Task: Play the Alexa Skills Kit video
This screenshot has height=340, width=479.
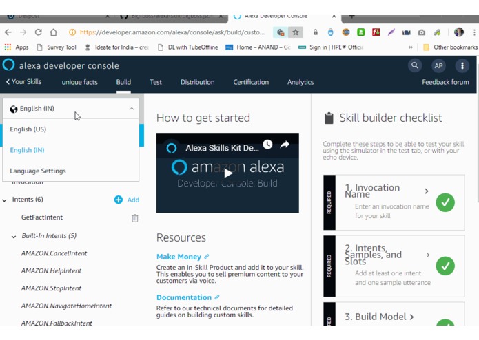Action: [x=228, y=173]
